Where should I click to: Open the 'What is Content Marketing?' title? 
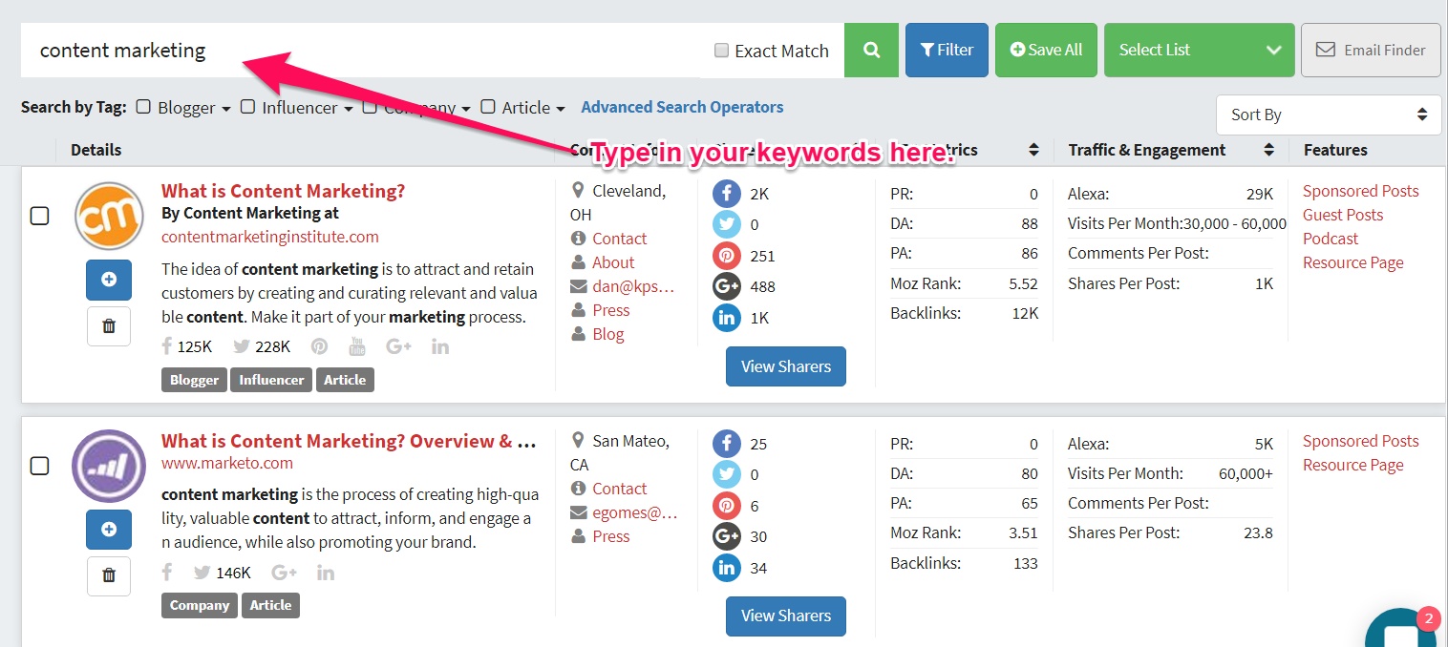coord(283,191)
